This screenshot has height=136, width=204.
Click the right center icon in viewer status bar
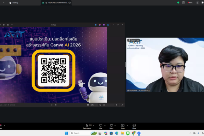click(x=56, y=105)
